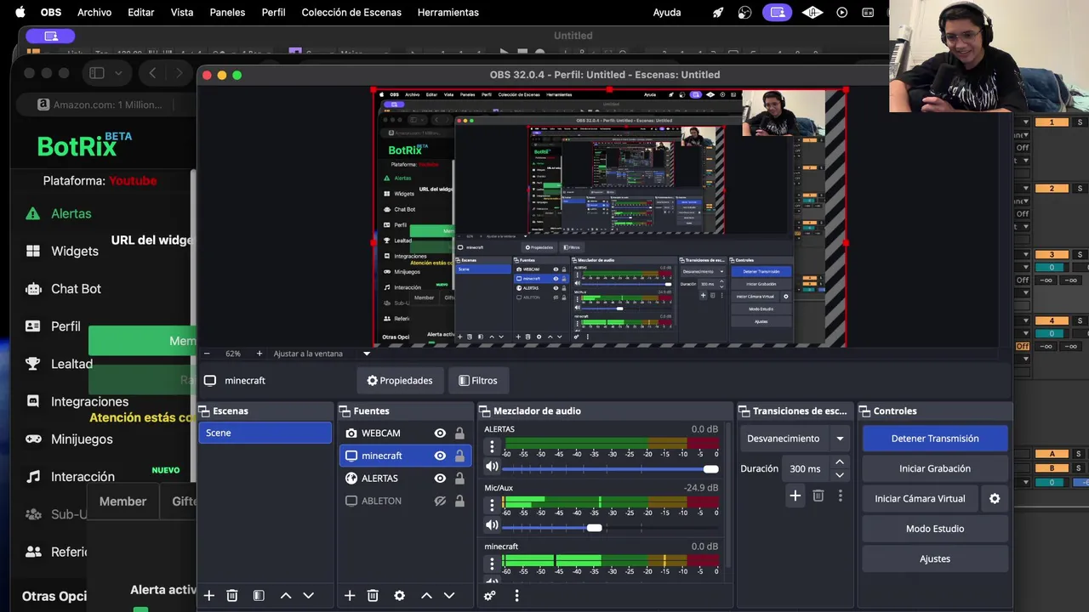Image resolution: width=1089 pixels, height=612 pixels.
Task: Open source properties gear in Fuentes toolbar
Action: pyautogui.click(x=399, y=596)
